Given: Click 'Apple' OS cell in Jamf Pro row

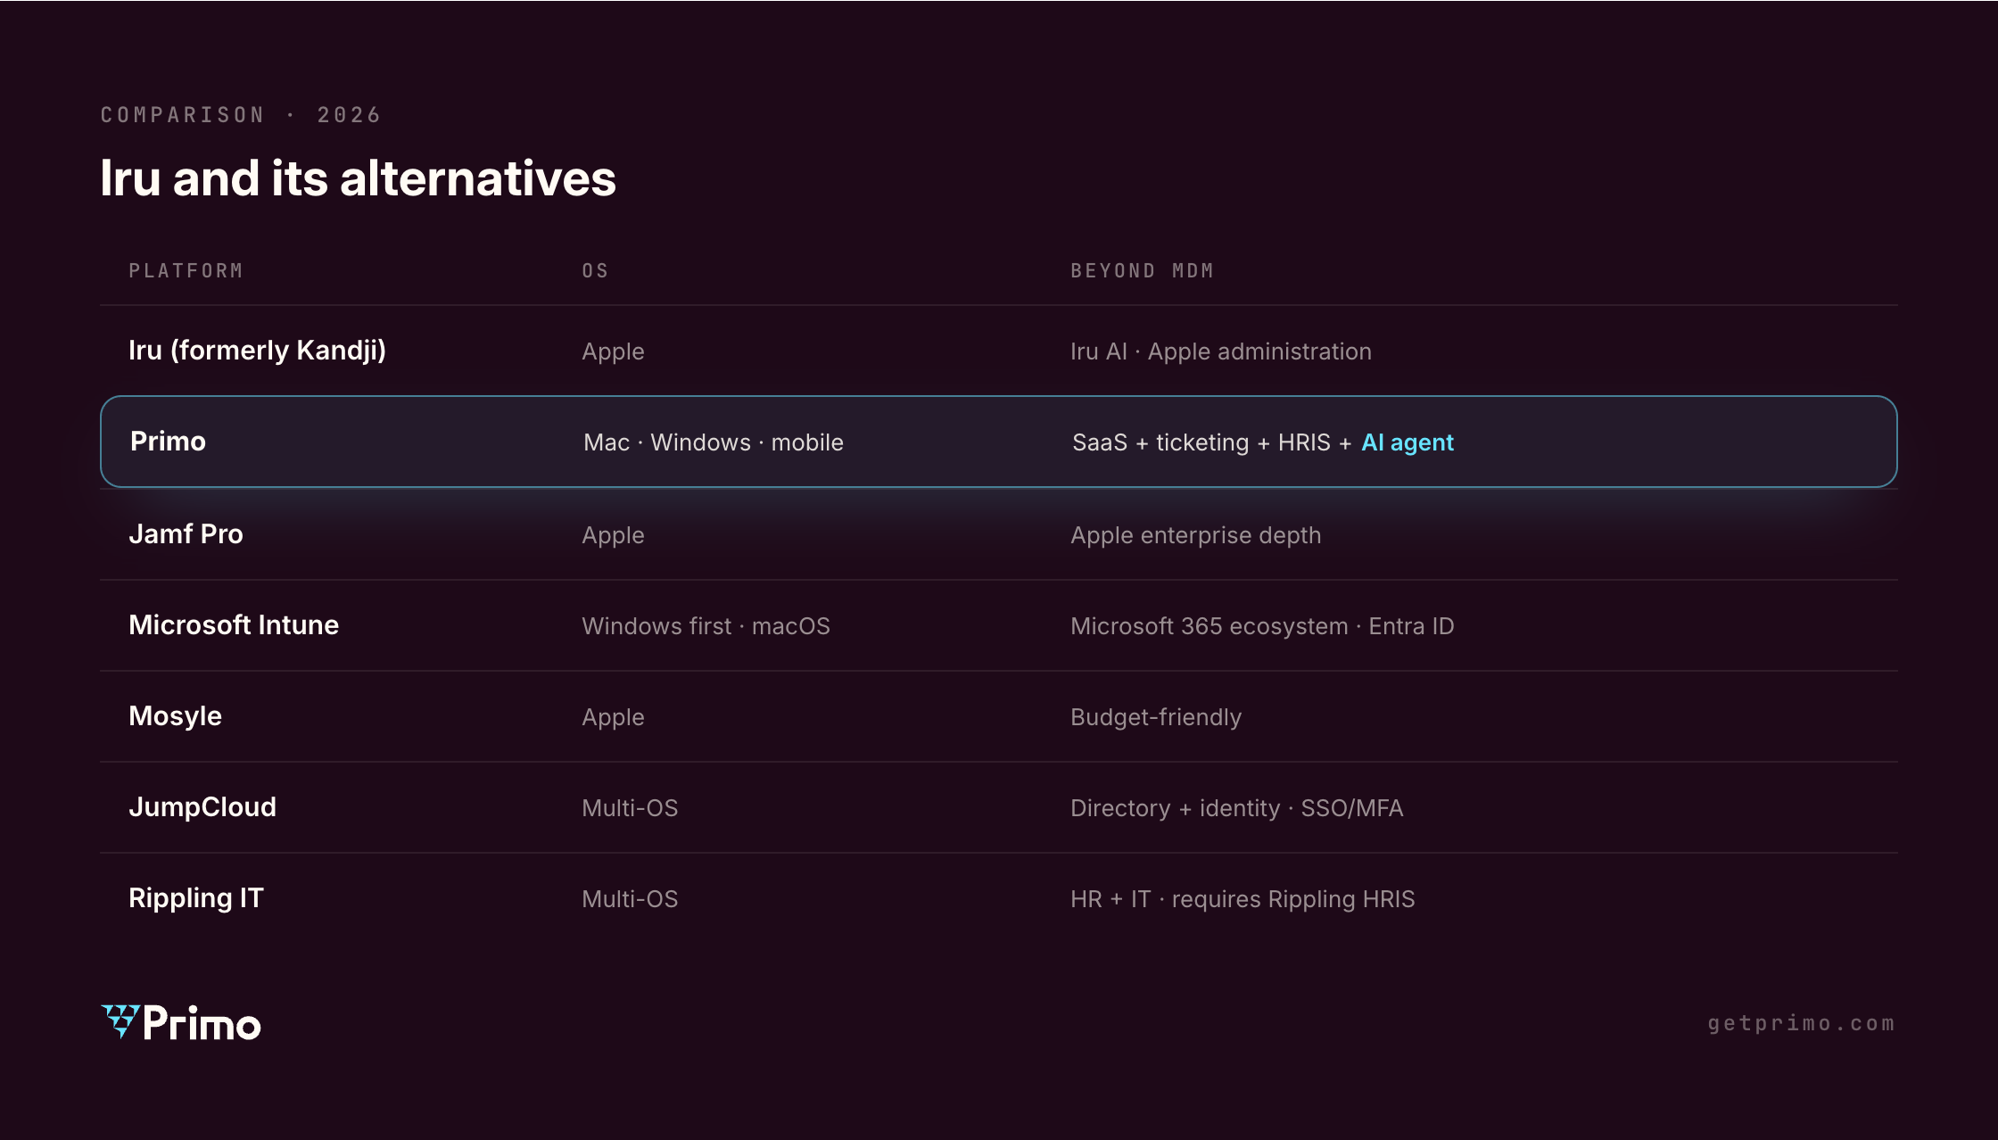Looking at the screenshot, I should click(x=613, y=536).
